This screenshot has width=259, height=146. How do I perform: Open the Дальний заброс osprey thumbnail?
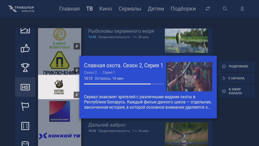point(186,134)
